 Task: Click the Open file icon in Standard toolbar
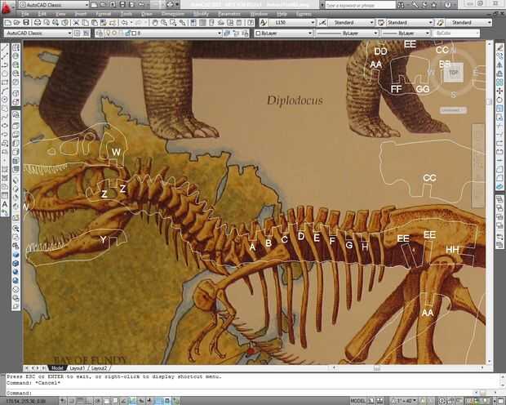pyautogui.click(x=17, y=23)
